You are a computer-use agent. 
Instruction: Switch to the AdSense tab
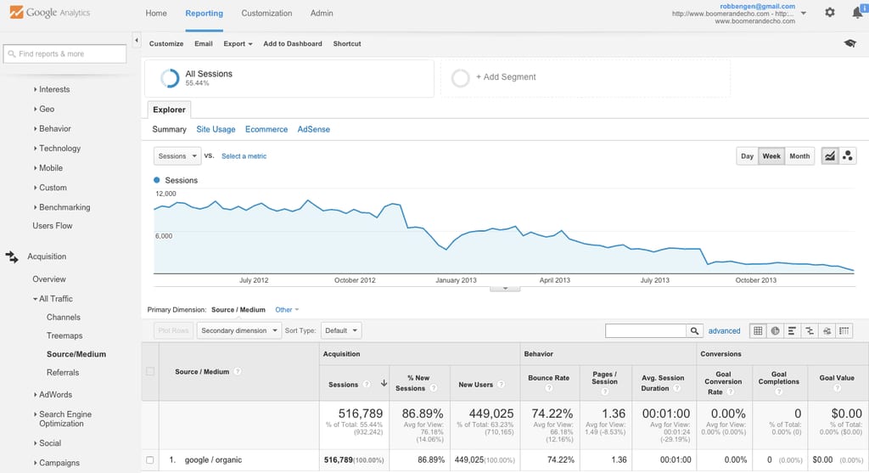click(314, 129)
